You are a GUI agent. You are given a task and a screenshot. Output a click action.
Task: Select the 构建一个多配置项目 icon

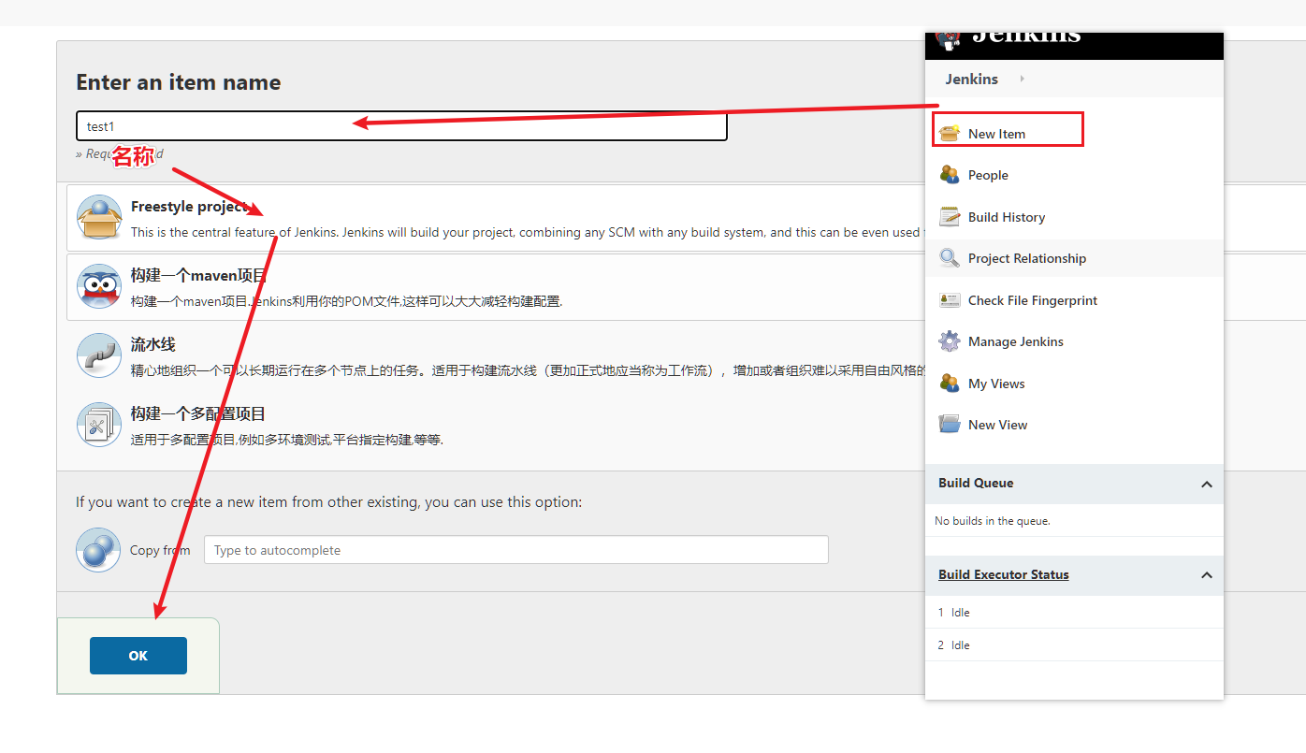99,425
